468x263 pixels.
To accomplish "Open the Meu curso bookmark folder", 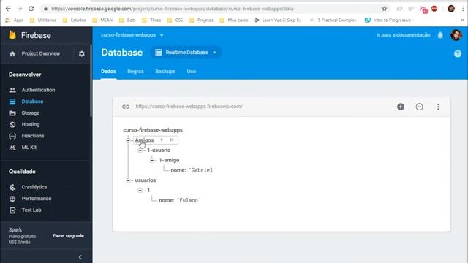I will [234, 20].
